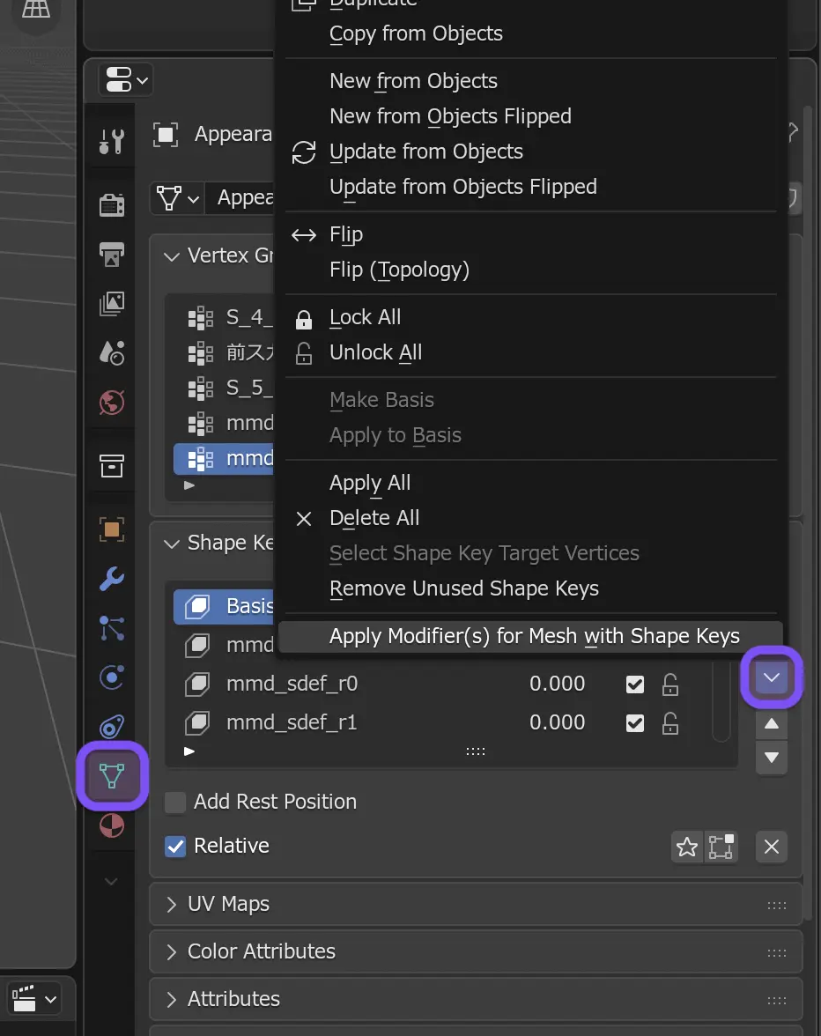821x1036 pixels.
Task: Open the Object Constraints properties tab
Action: point(112,726)
